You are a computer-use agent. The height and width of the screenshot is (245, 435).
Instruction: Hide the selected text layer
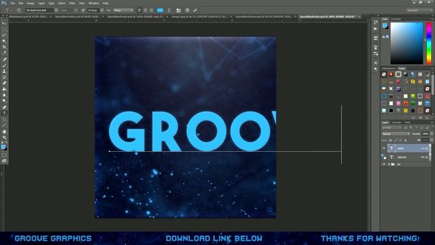[384, 148]
